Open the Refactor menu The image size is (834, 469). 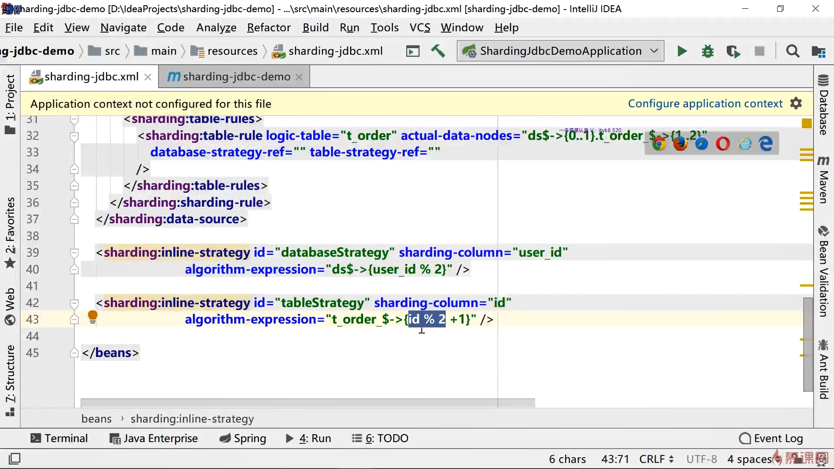pyautogui.click(x=268, y=27)
